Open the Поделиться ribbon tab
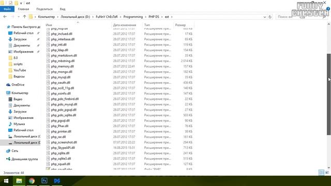This screenshot has width=331, height=186. point(44,9)
